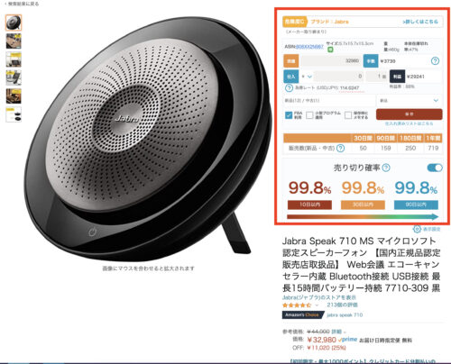The image size is (451, 364).
Task: Click the dark red save button
Action: [x=410, y=114]
